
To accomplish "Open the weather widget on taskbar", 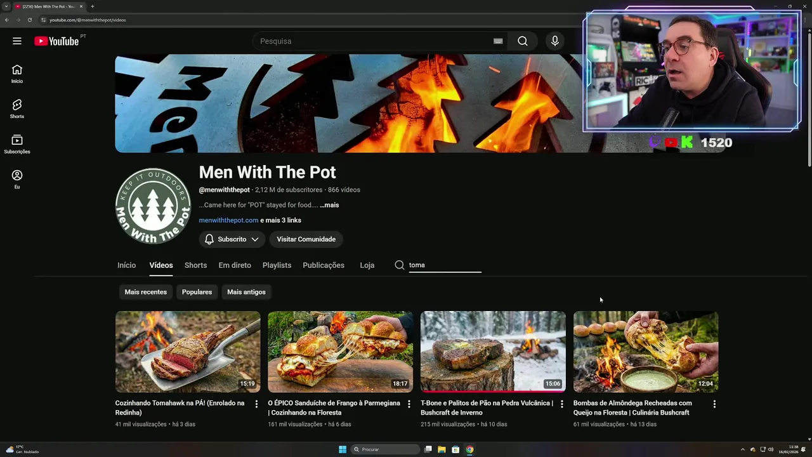I will (x=23, y=449).
